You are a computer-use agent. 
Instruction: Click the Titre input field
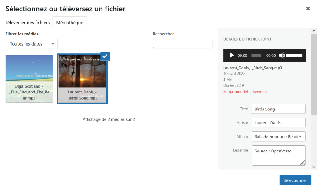[278, 109]
